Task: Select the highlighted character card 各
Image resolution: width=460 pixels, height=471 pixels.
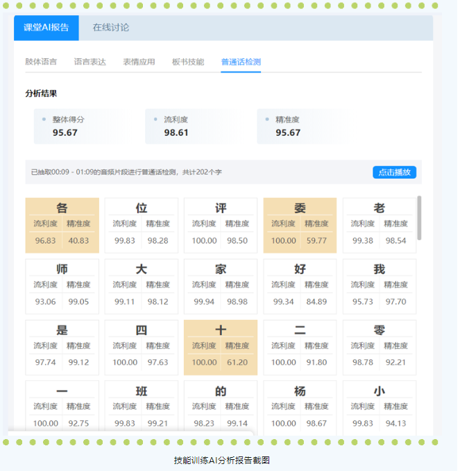Action: (62, 225)
